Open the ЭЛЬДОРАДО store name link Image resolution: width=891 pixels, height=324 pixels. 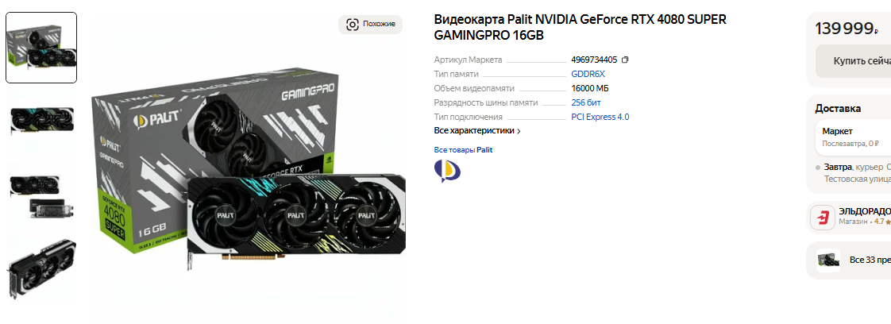(865, 211)
